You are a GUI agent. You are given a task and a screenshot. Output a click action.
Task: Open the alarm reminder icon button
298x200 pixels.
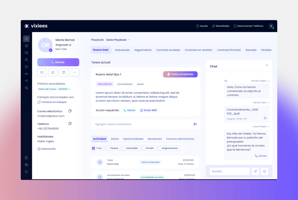pyautogui.click(x=53, y=72)
